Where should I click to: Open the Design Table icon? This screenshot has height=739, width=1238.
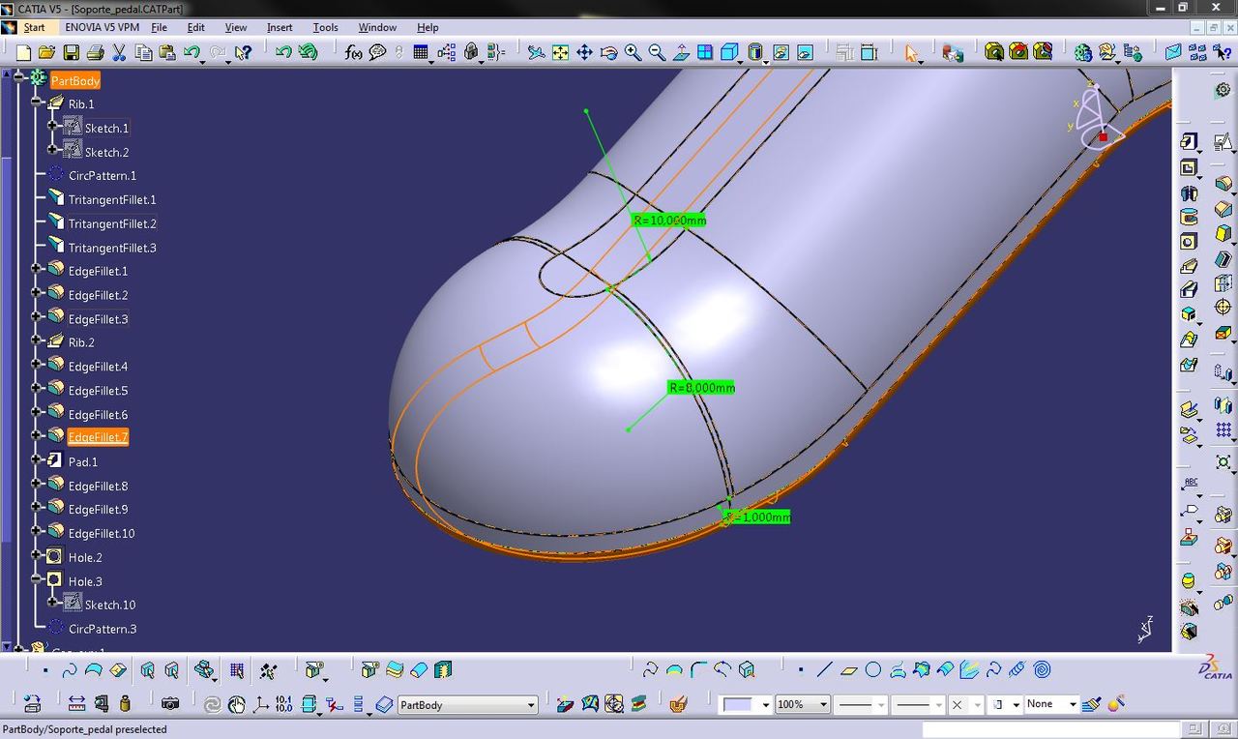point(421,52)
